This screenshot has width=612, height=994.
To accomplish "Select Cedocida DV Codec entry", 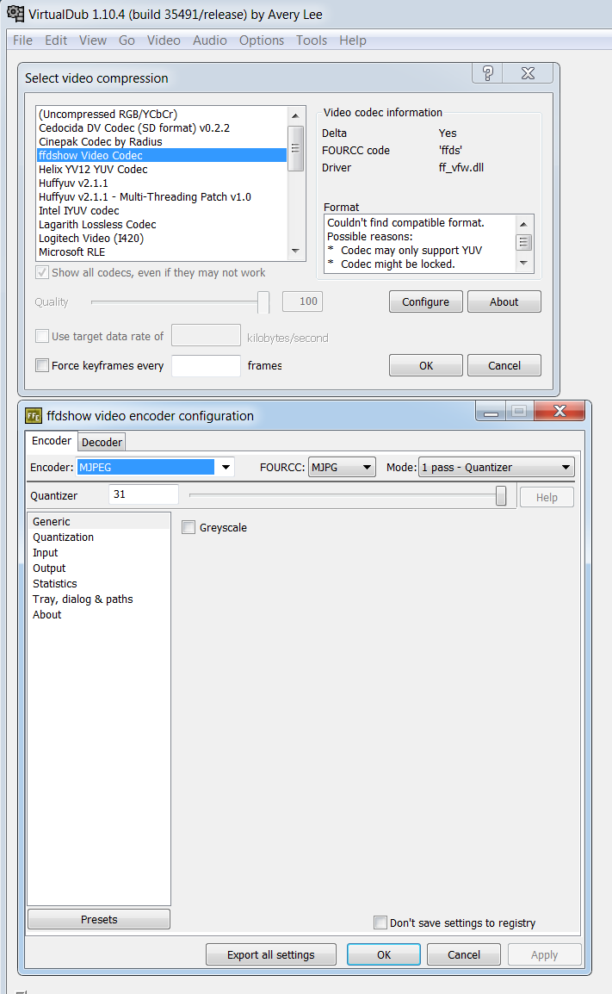I will (162, 128).
